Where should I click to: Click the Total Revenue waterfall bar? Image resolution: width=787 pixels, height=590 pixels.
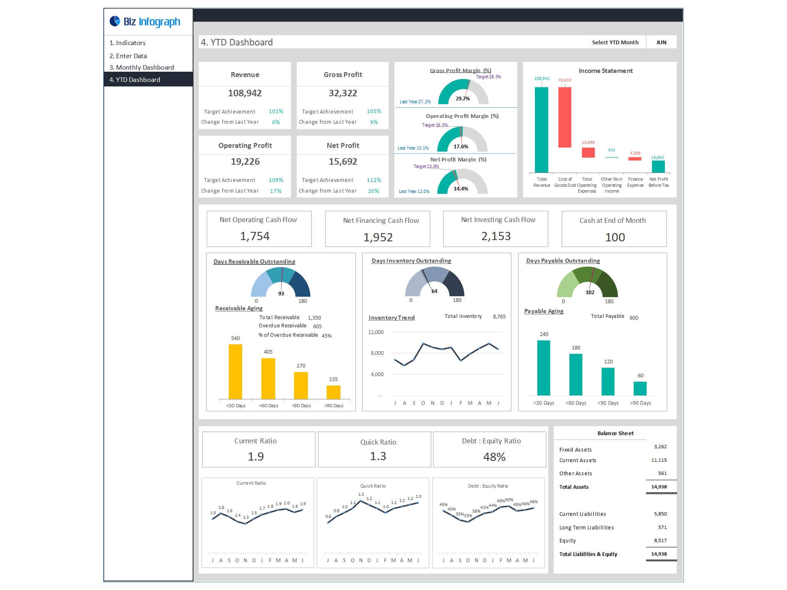541,129
